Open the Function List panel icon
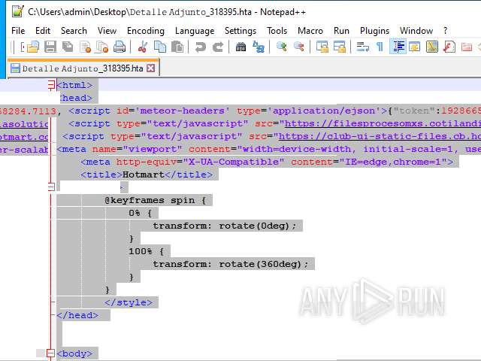The width and height of the screenshot is (481, 361). click(x=449, y=47)
